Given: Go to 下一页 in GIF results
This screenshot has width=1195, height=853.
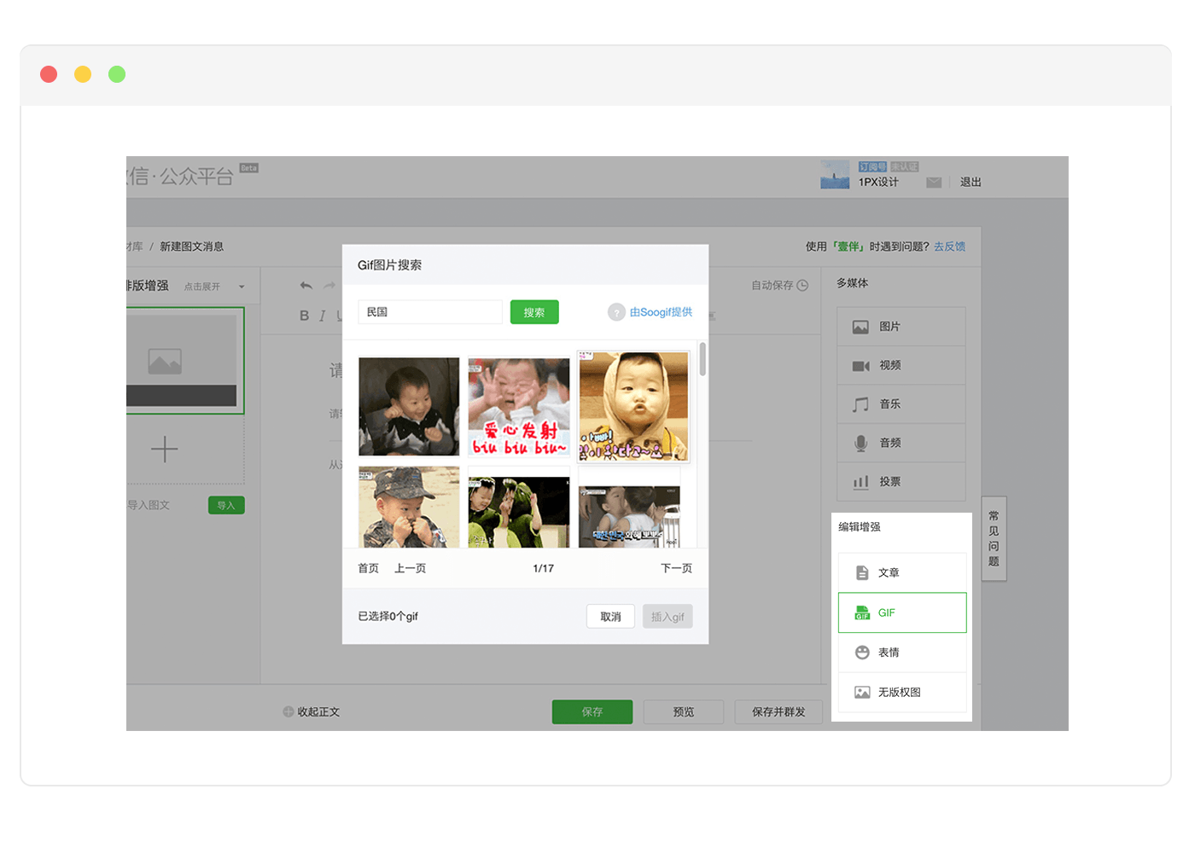Looking at the screenshot, I should (x=676, y=568).
